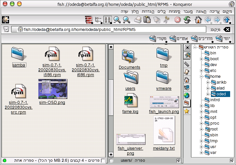Click the Print icon in the toolbar

click(x=138, y=20)
